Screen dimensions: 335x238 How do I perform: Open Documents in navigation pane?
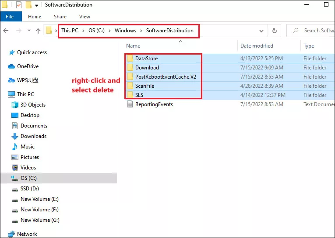pos(34,126)
